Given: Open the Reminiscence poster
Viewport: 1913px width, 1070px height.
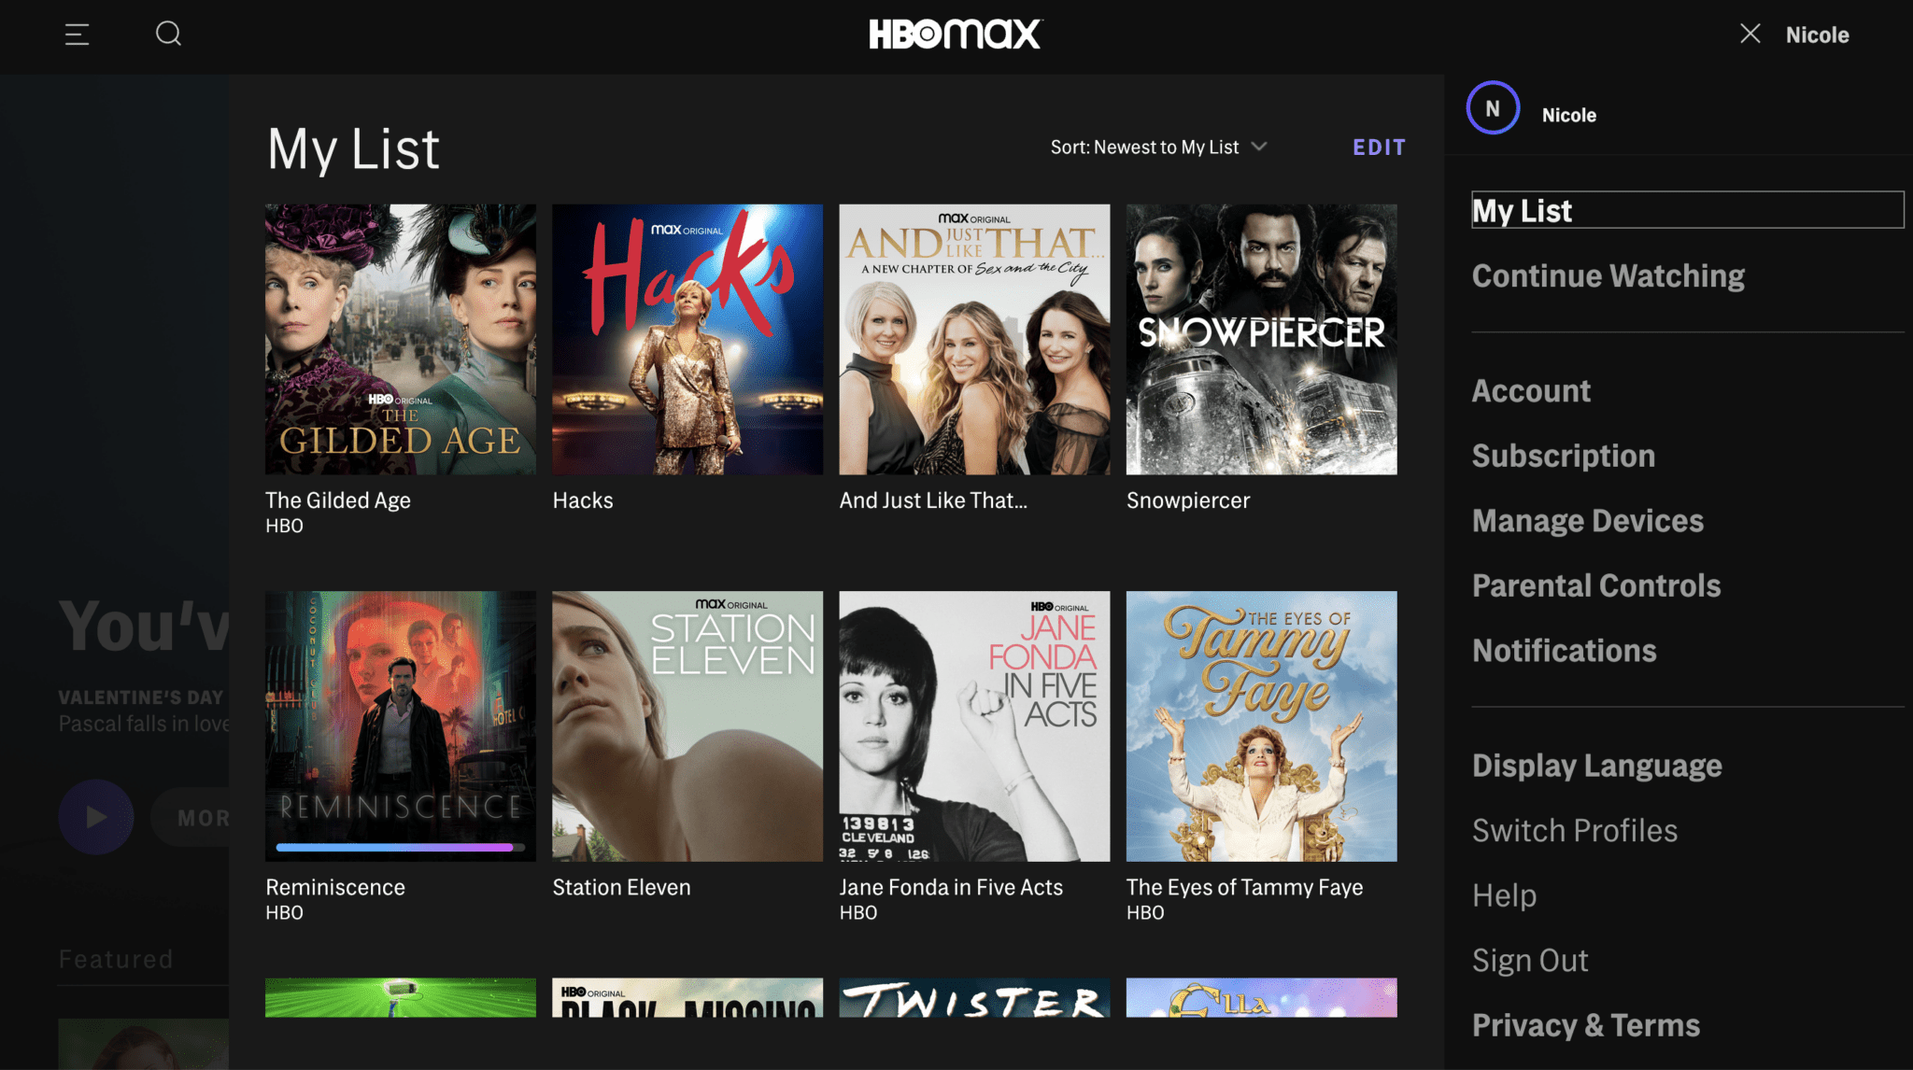Looking at the screenshot, I should tap(401, 726).
